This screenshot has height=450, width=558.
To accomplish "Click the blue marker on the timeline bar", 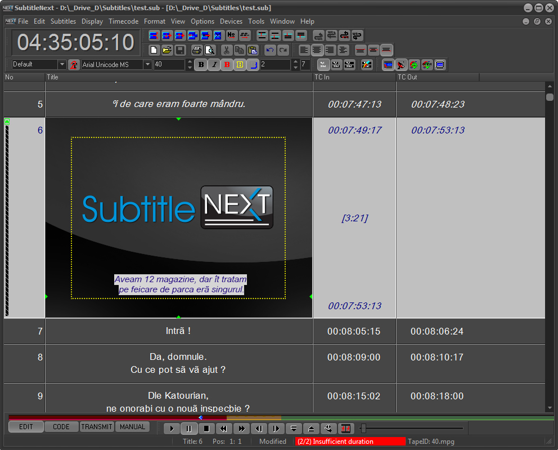I will click(x=201, y=417).
